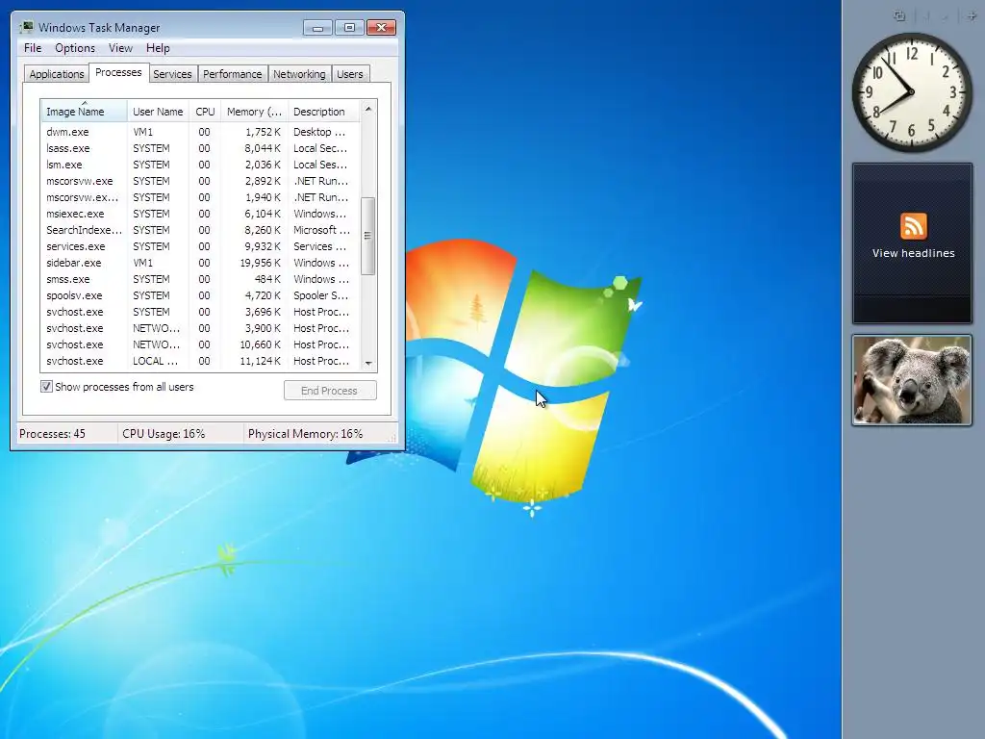Click Processes: 45 in status bar
Viewport: 985px width, 739px height.
52,434
